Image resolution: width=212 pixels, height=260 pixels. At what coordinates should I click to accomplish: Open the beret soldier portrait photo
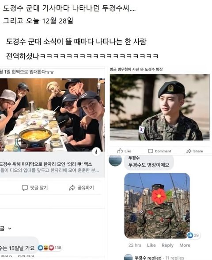click(x=159, y=107)
